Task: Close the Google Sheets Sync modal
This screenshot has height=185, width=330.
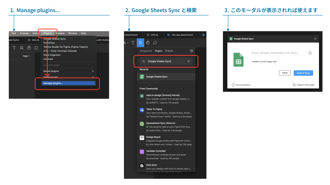Action: pyautogui.click(x=315, y=39)
